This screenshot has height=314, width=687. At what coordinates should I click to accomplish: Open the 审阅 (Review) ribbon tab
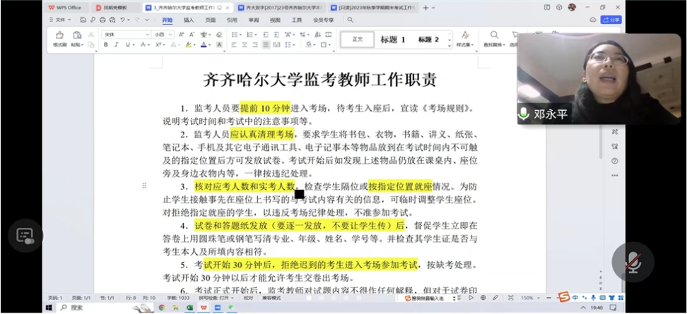pos(253,20)
